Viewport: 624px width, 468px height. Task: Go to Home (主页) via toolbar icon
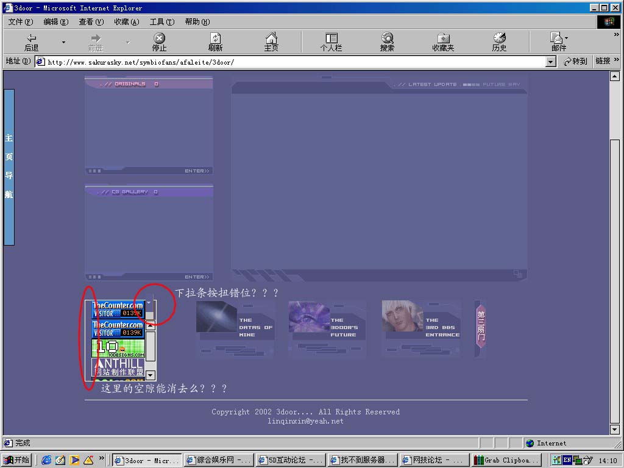[271, 42]
